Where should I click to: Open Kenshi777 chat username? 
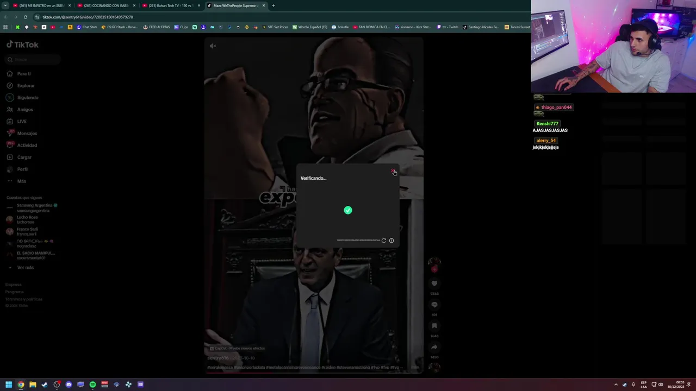[547, 124]
